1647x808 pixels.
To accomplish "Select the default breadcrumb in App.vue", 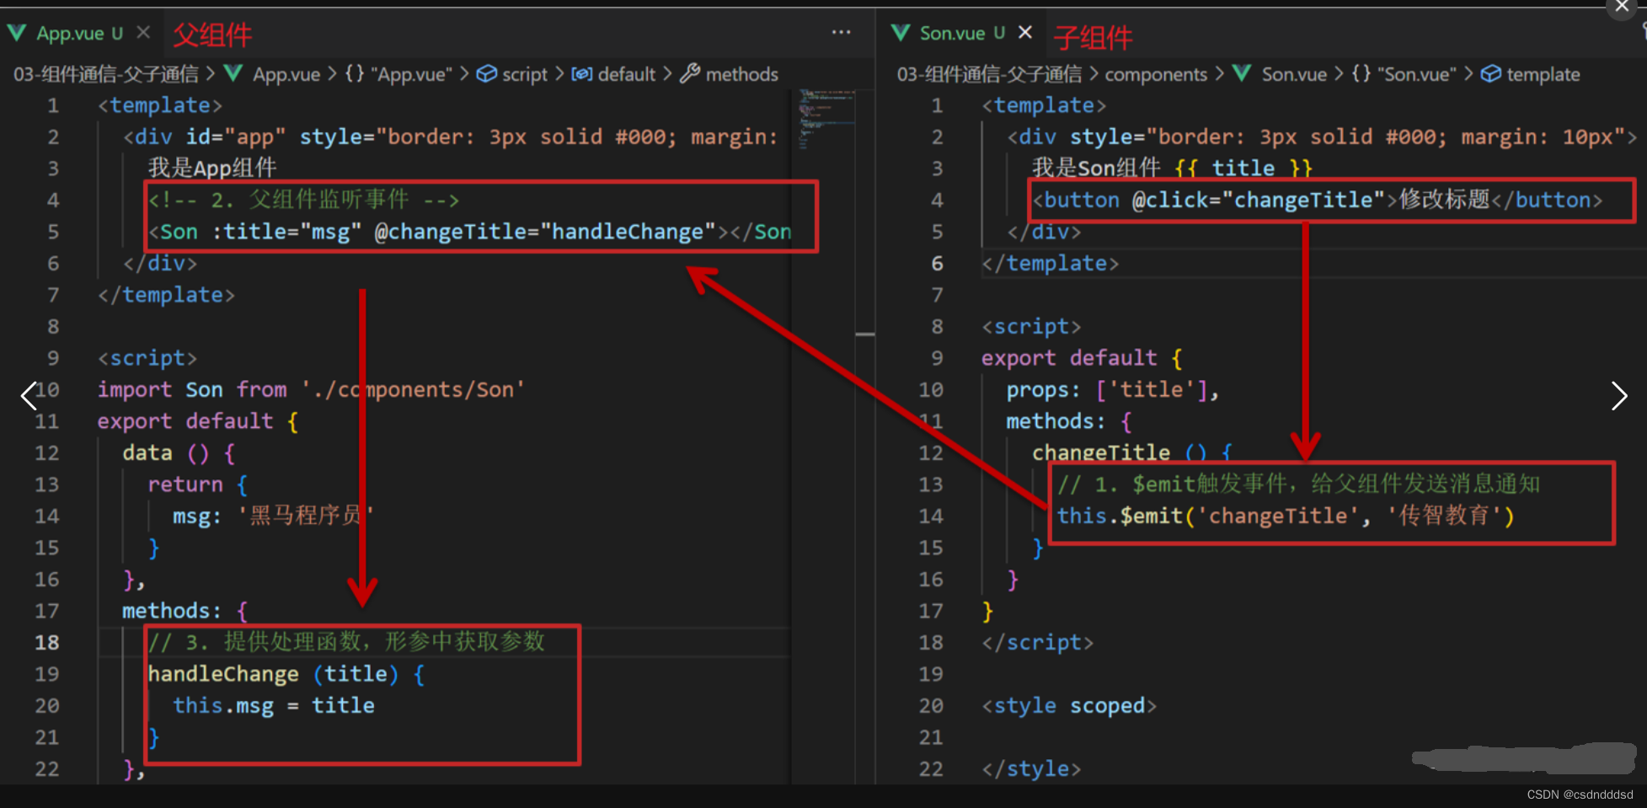I will coord(626,74).
